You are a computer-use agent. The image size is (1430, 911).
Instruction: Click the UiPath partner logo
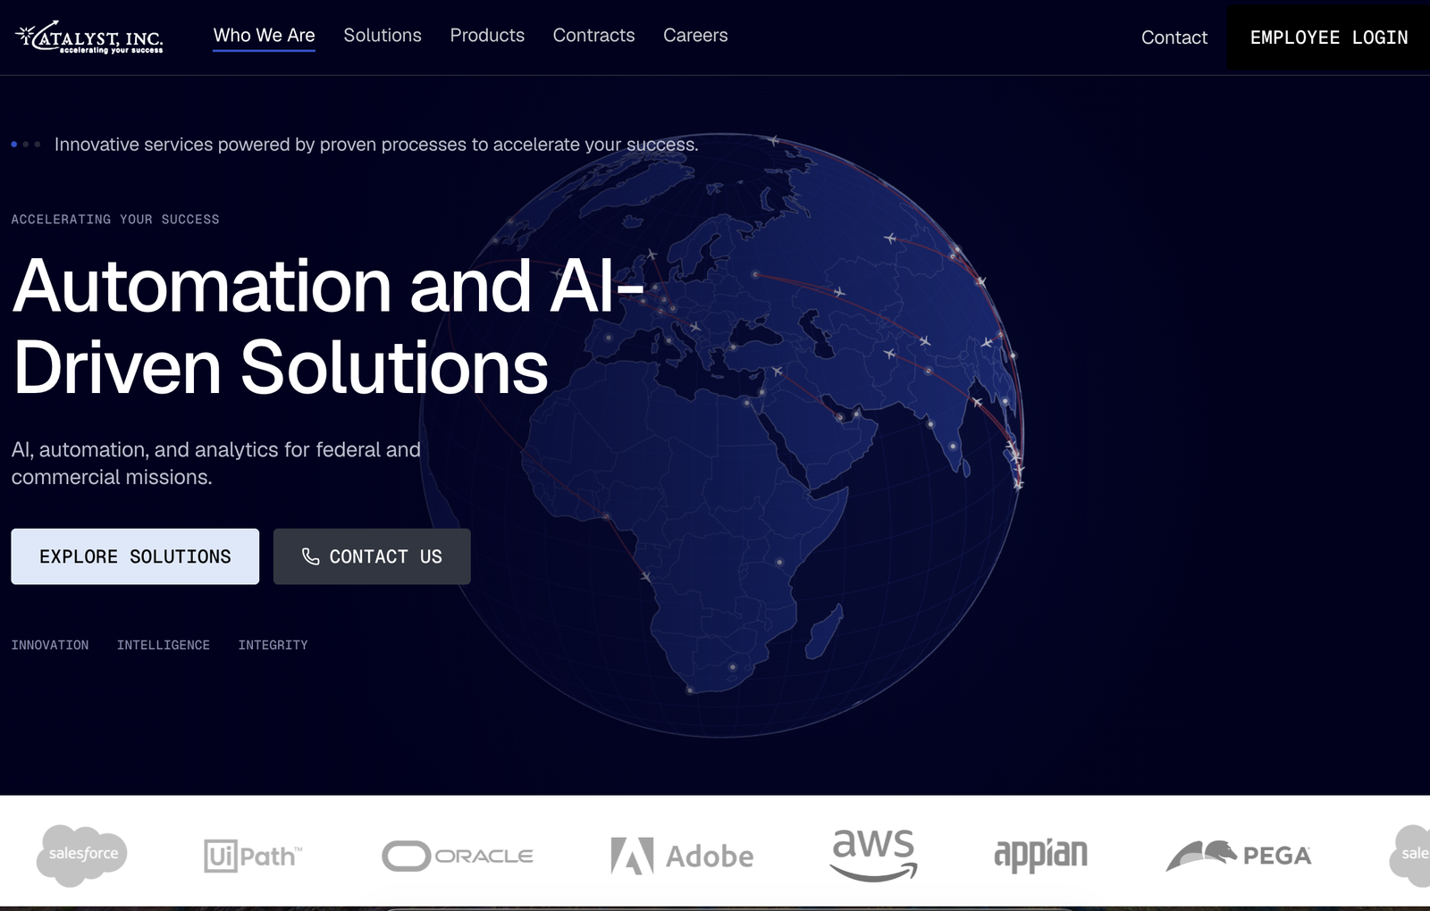(253, 856)
